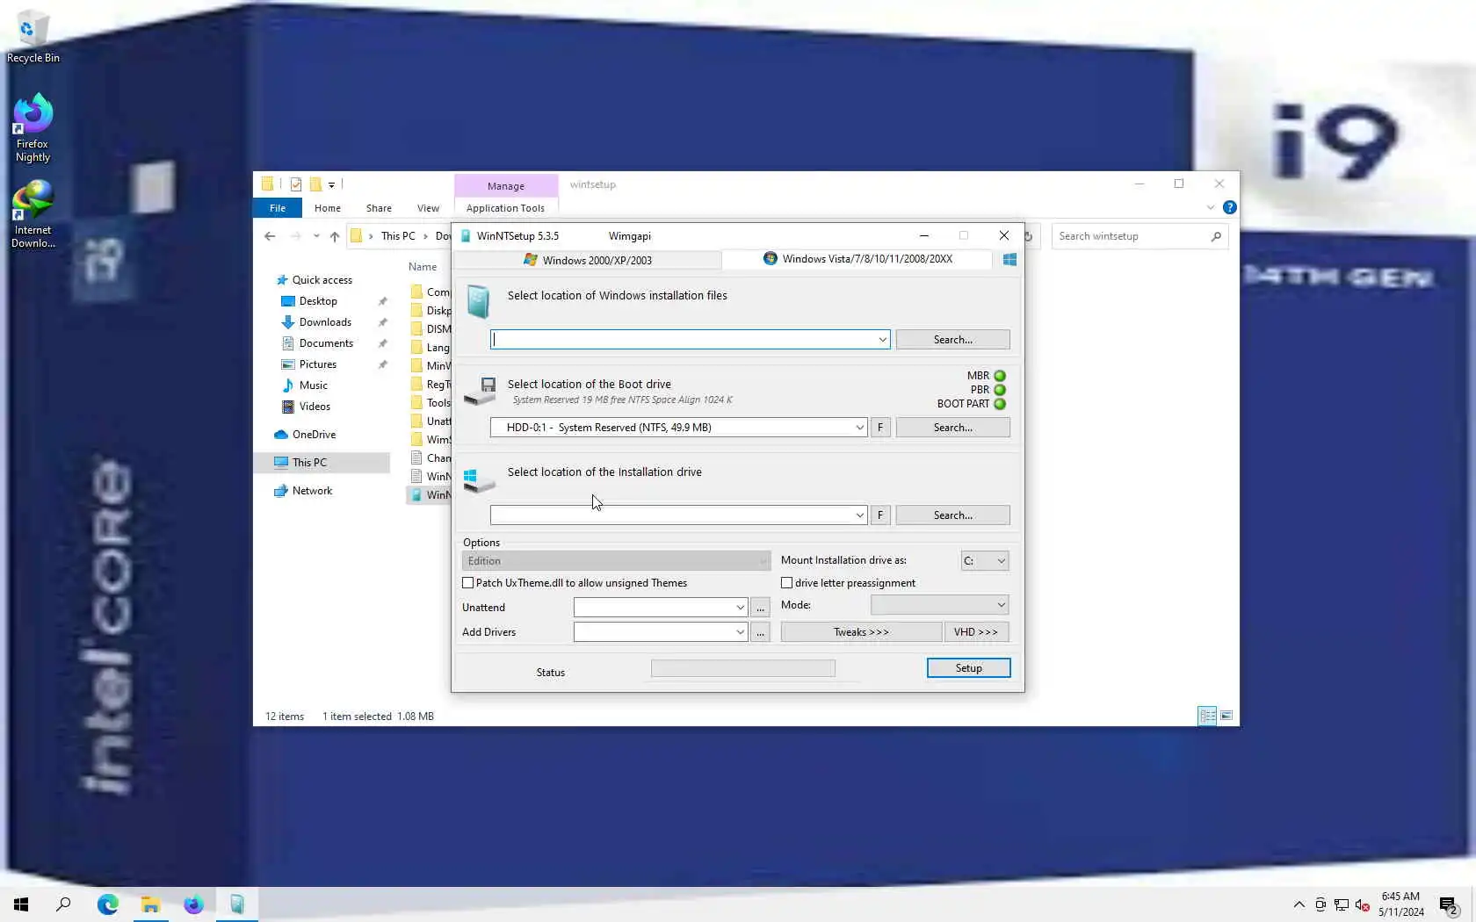Click the Search wintsetup input field
1476x922 pixels.
click(1131, 236)
